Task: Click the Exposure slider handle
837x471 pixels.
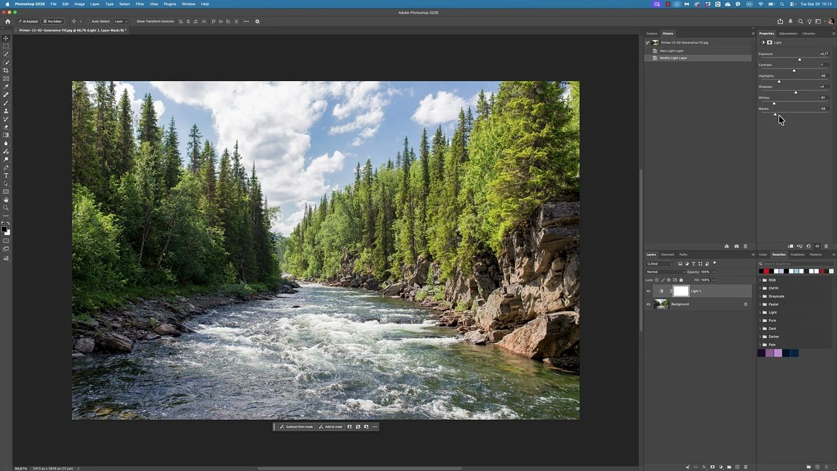Action: pyautogui.click(x=799, y=60)
